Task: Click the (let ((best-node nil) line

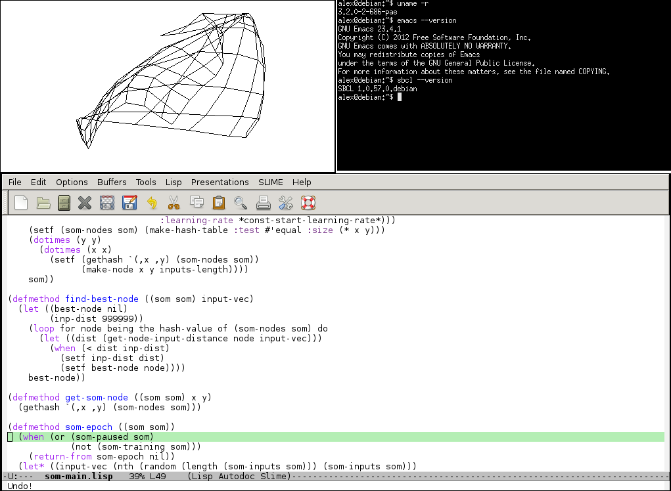Action: pyautogui.click(x=73, y=309)
